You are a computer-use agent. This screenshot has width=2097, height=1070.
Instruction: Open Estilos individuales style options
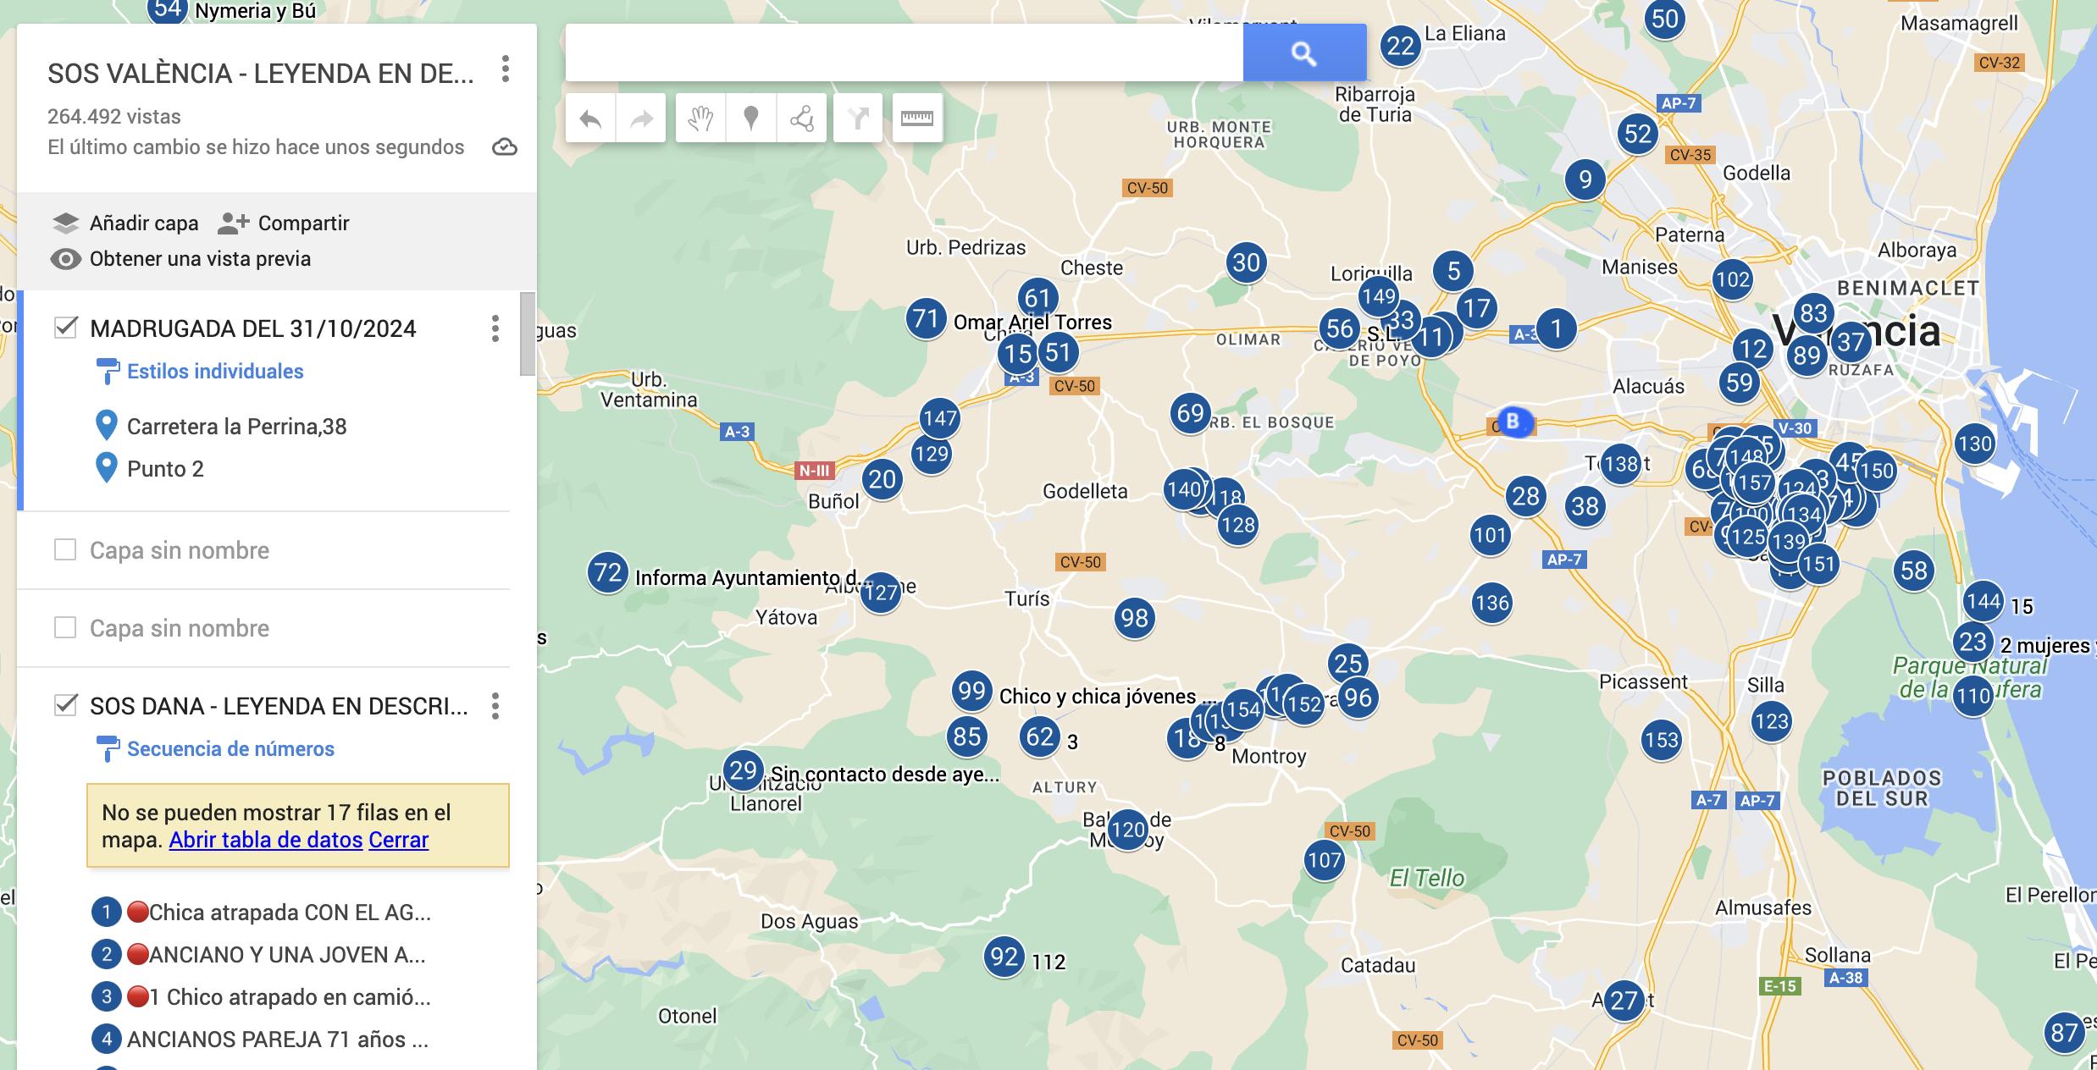coord(215,372)
